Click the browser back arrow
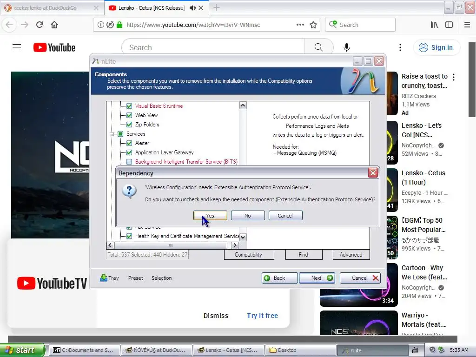476x357 pixels. coord(9,25)
